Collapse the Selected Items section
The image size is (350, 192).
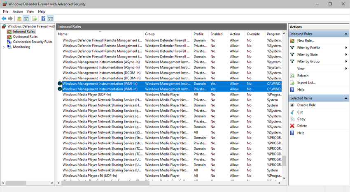coord(346,98)
